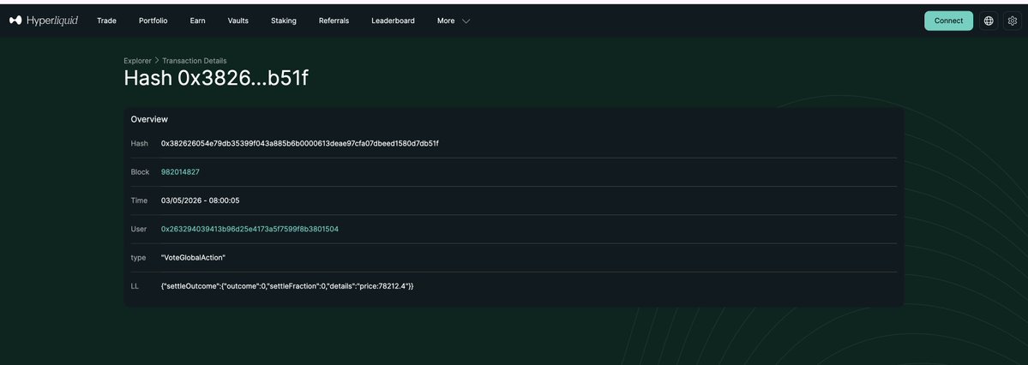Select the Transaction Details breadcrumb text

(195, 60)
